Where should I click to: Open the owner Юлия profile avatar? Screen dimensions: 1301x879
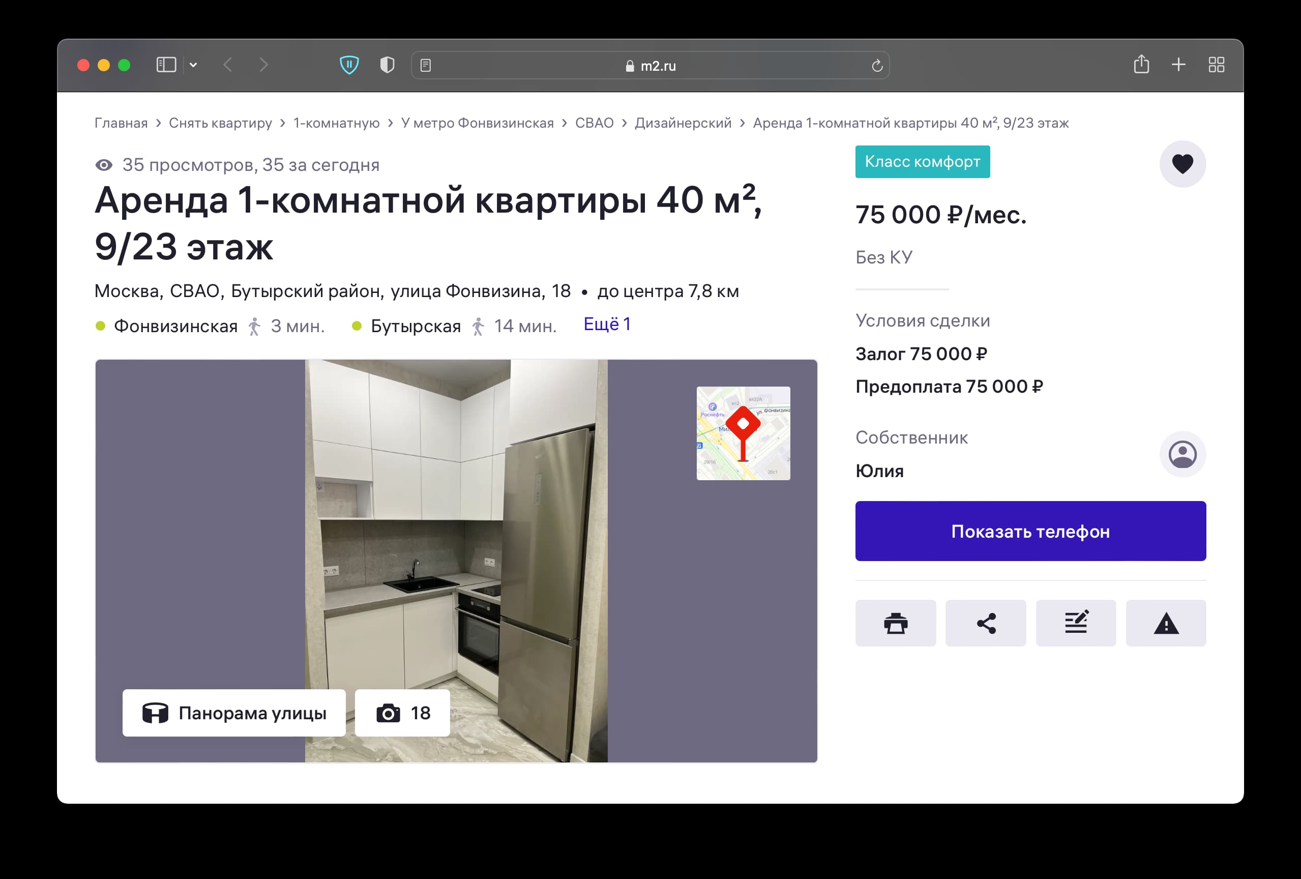[1182, 454]
